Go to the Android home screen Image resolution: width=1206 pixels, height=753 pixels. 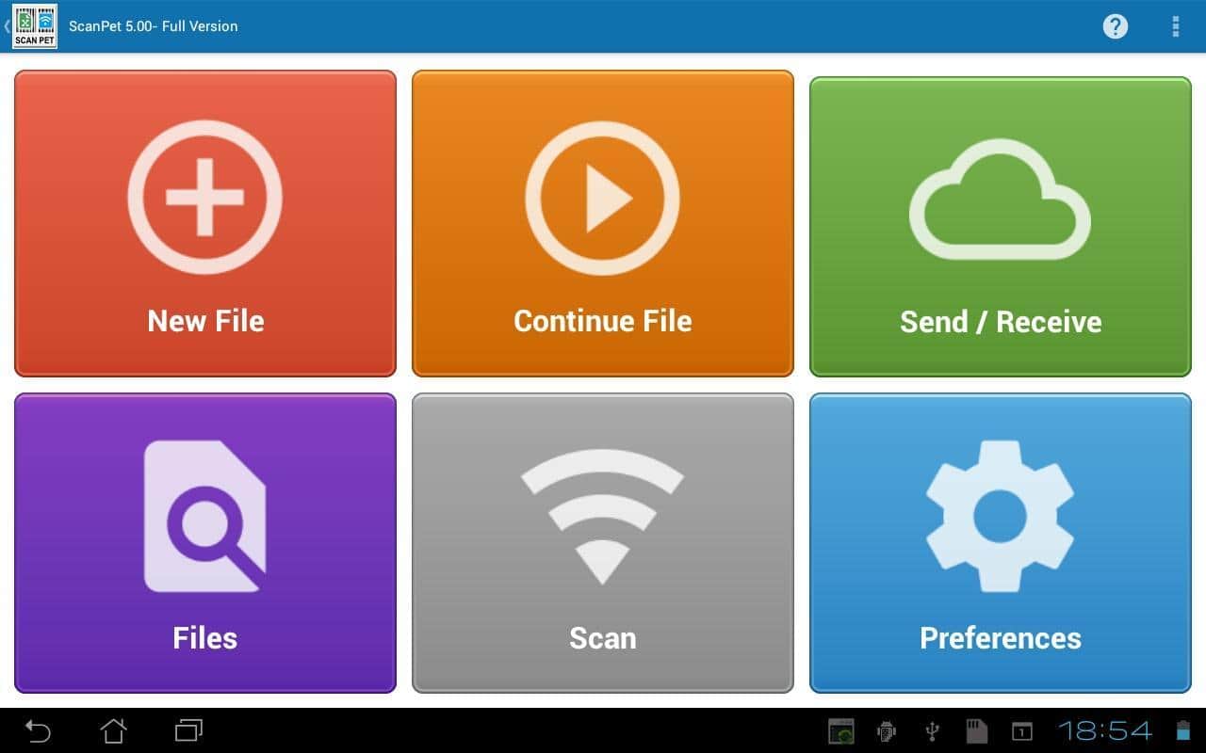click(x=113, y=730)
